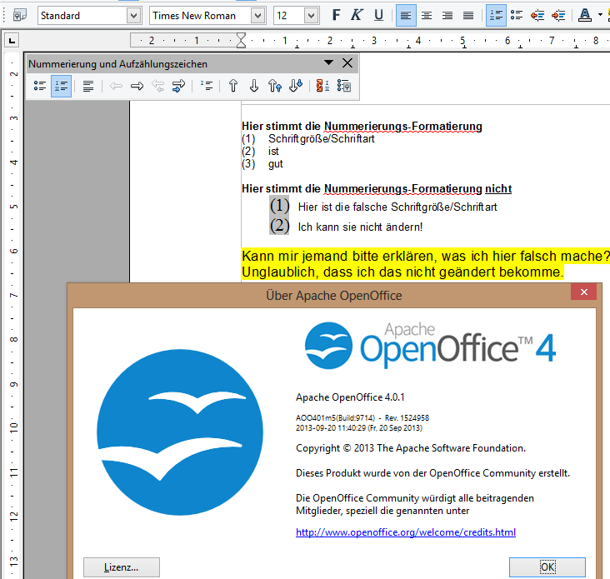610x579 pixels.
Task: Click text 'Hier ist die falsche Schriftgröße/Schriftart'
Action: point(397,207)
